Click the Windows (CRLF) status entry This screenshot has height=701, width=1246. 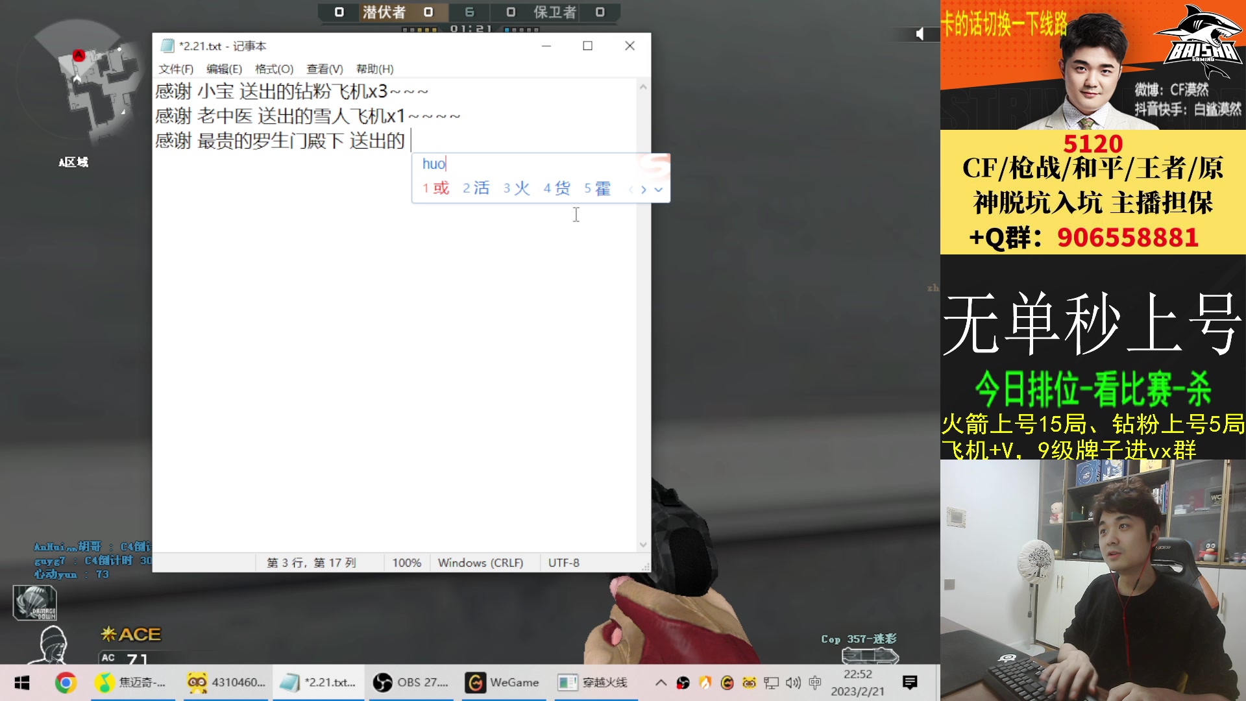click(x=480, y=563)
